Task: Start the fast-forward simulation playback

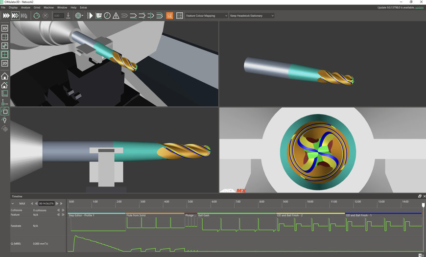Action: [6, 16]
